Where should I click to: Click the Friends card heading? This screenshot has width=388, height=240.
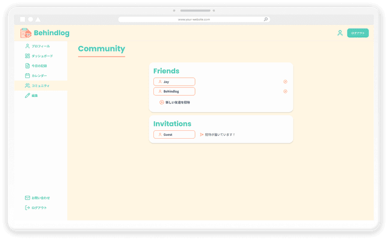point(166,71)
